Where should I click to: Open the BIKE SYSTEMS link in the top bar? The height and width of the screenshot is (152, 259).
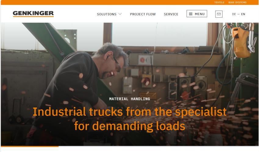[237, 2]
